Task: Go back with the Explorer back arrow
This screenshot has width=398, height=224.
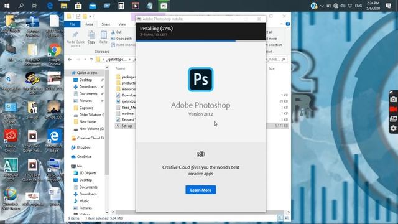Action: click(70, 60)
